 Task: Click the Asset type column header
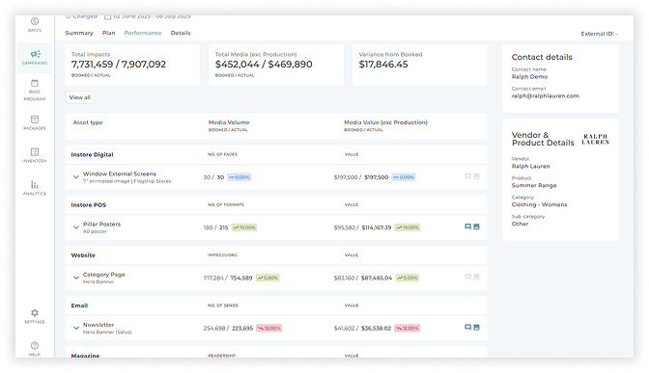pos(88,122)
